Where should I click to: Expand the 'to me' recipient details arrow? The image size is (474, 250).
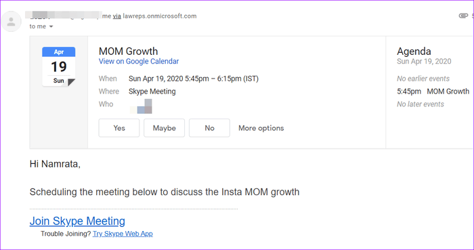click(51, 26)
